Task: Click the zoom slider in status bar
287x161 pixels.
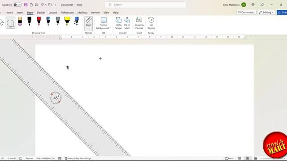Action: [274, 158]
